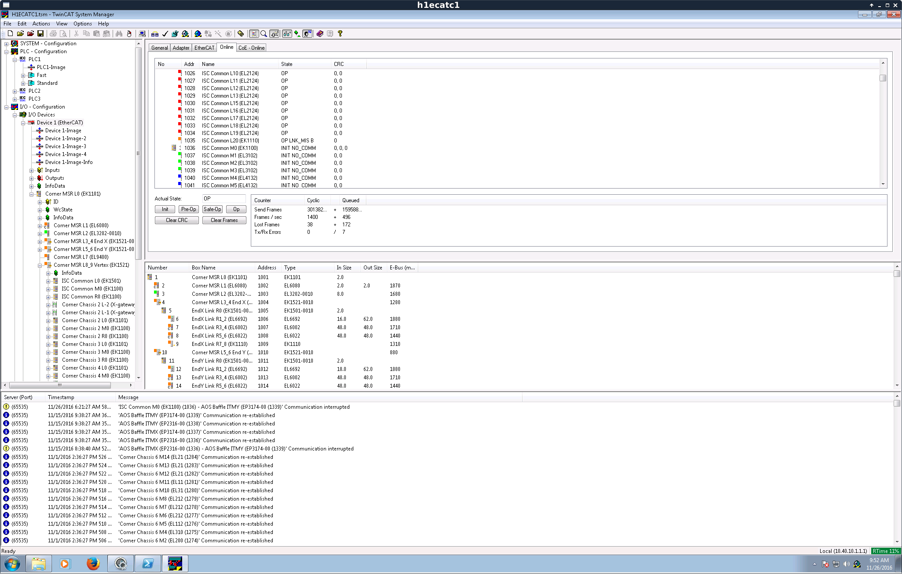Expand the Fast task node
Image resolution: width=902 pixels, height=574 pixels.
click(x=23, y=75)
